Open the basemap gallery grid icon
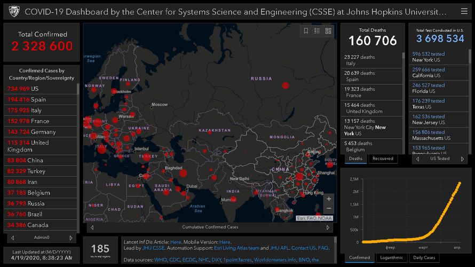This screenshot has width=475, height=267. click(328, 31)
